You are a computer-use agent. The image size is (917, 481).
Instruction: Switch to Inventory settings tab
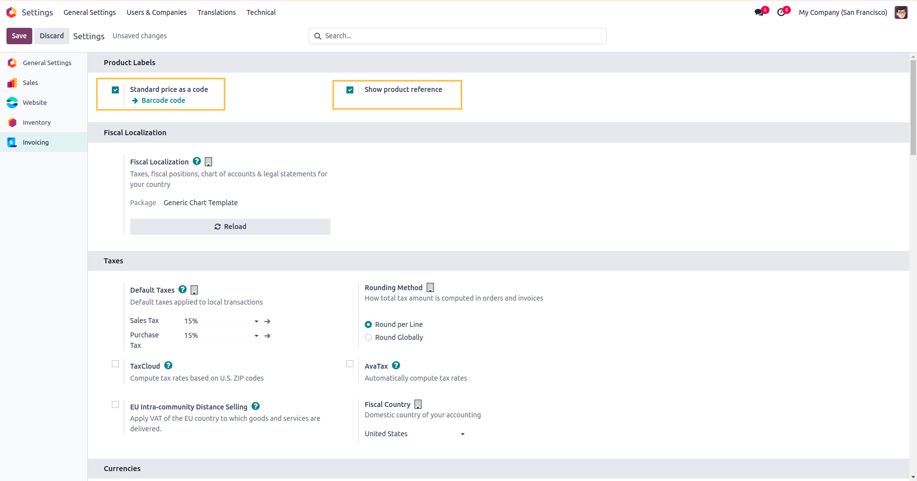coord(36,123)
